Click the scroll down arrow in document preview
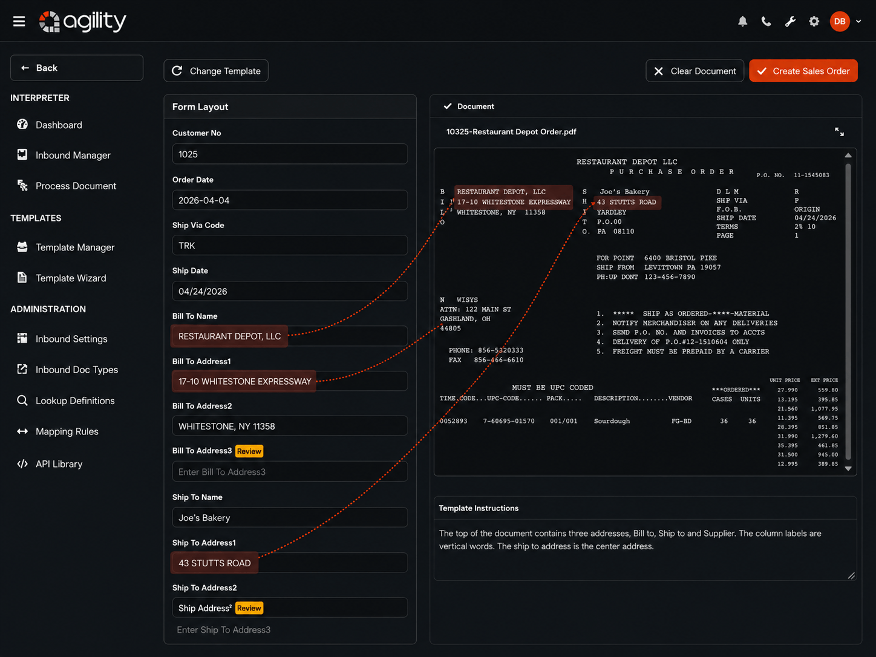The image size is (876, 657). [848, 468]
